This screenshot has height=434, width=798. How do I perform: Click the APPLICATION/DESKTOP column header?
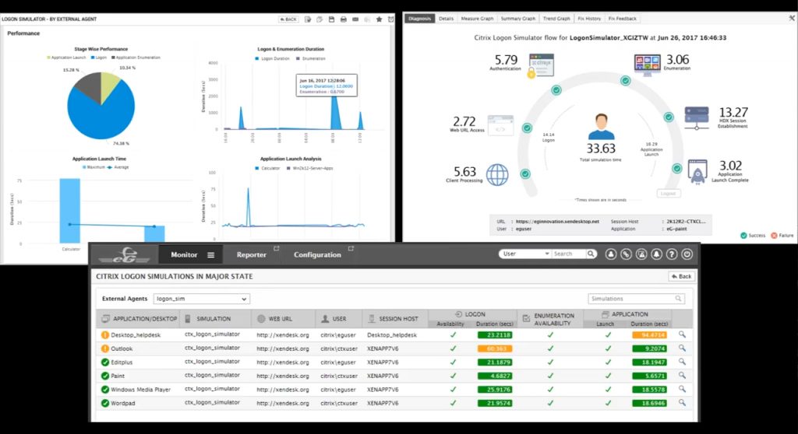pyautogui.click(x=139, y=319)
